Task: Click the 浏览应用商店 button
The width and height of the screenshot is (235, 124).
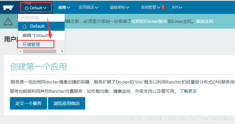Action: [x=67, y=103]
